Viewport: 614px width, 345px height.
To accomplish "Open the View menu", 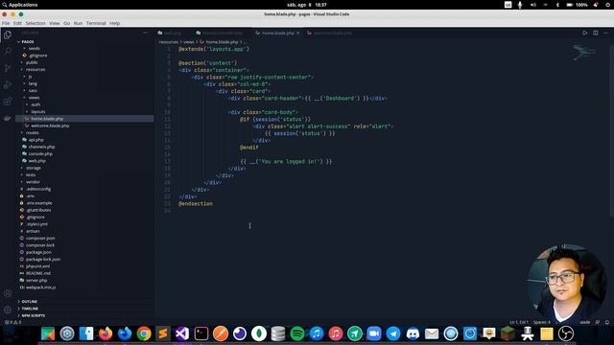I will click(x=55, y=23).
